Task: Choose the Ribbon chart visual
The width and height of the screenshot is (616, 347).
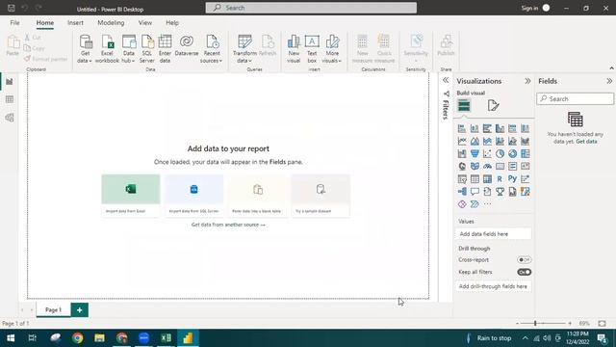Action: pyautogui.click(x=525, y=141)
